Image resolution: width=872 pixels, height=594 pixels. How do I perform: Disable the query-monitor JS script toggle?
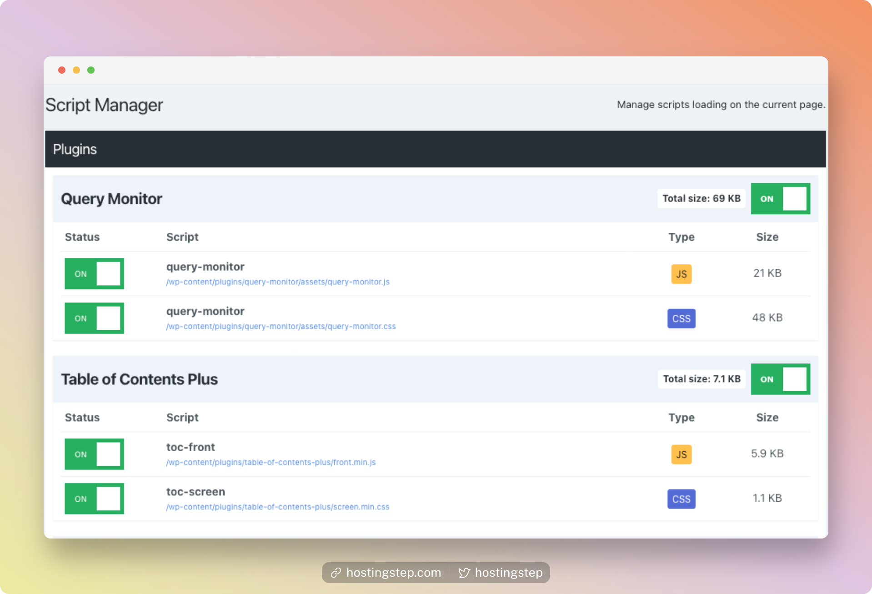94,274
